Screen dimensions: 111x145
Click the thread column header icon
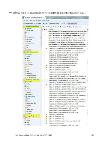[x=43, y=29]
